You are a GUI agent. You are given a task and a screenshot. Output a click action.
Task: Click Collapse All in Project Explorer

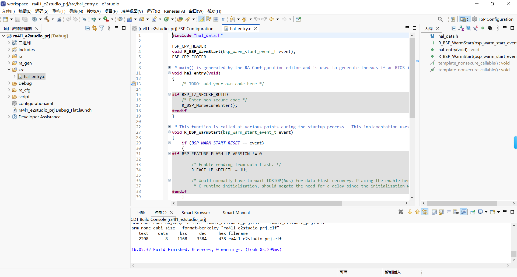87,28
